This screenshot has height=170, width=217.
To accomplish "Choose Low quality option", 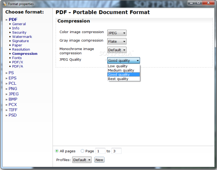I will tap(124, 66).
